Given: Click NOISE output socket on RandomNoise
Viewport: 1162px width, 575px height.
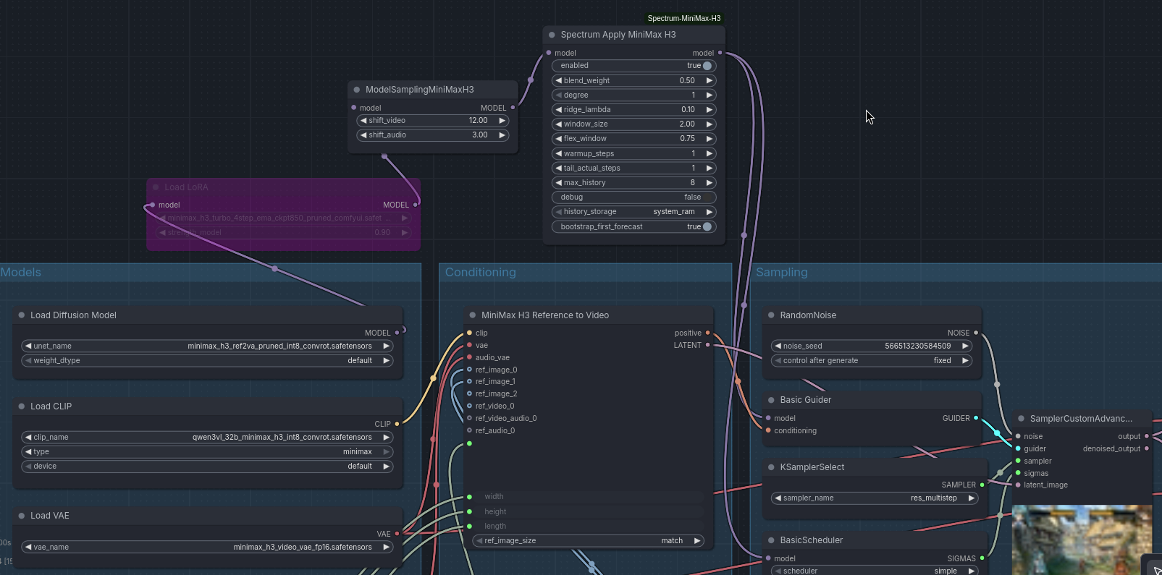Looking at the screenshot, I should point(976,333).
